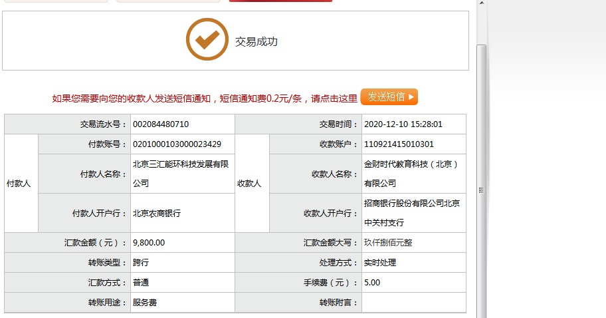Click the red SMS notification fee text
This screenshot has height=318, width=606.
click(204, 98)
